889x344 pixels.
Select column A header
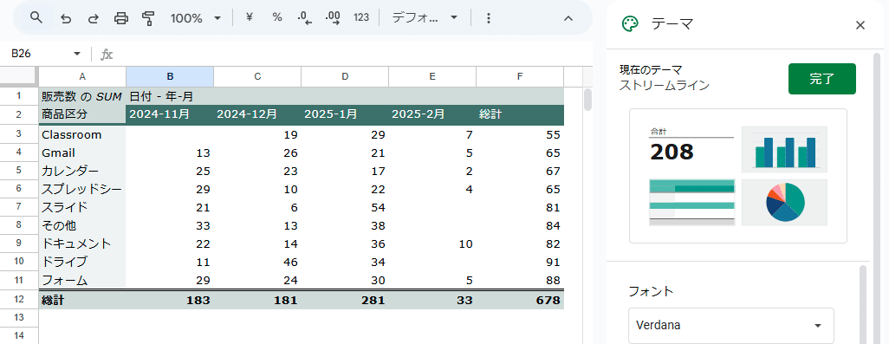(82, 76)
